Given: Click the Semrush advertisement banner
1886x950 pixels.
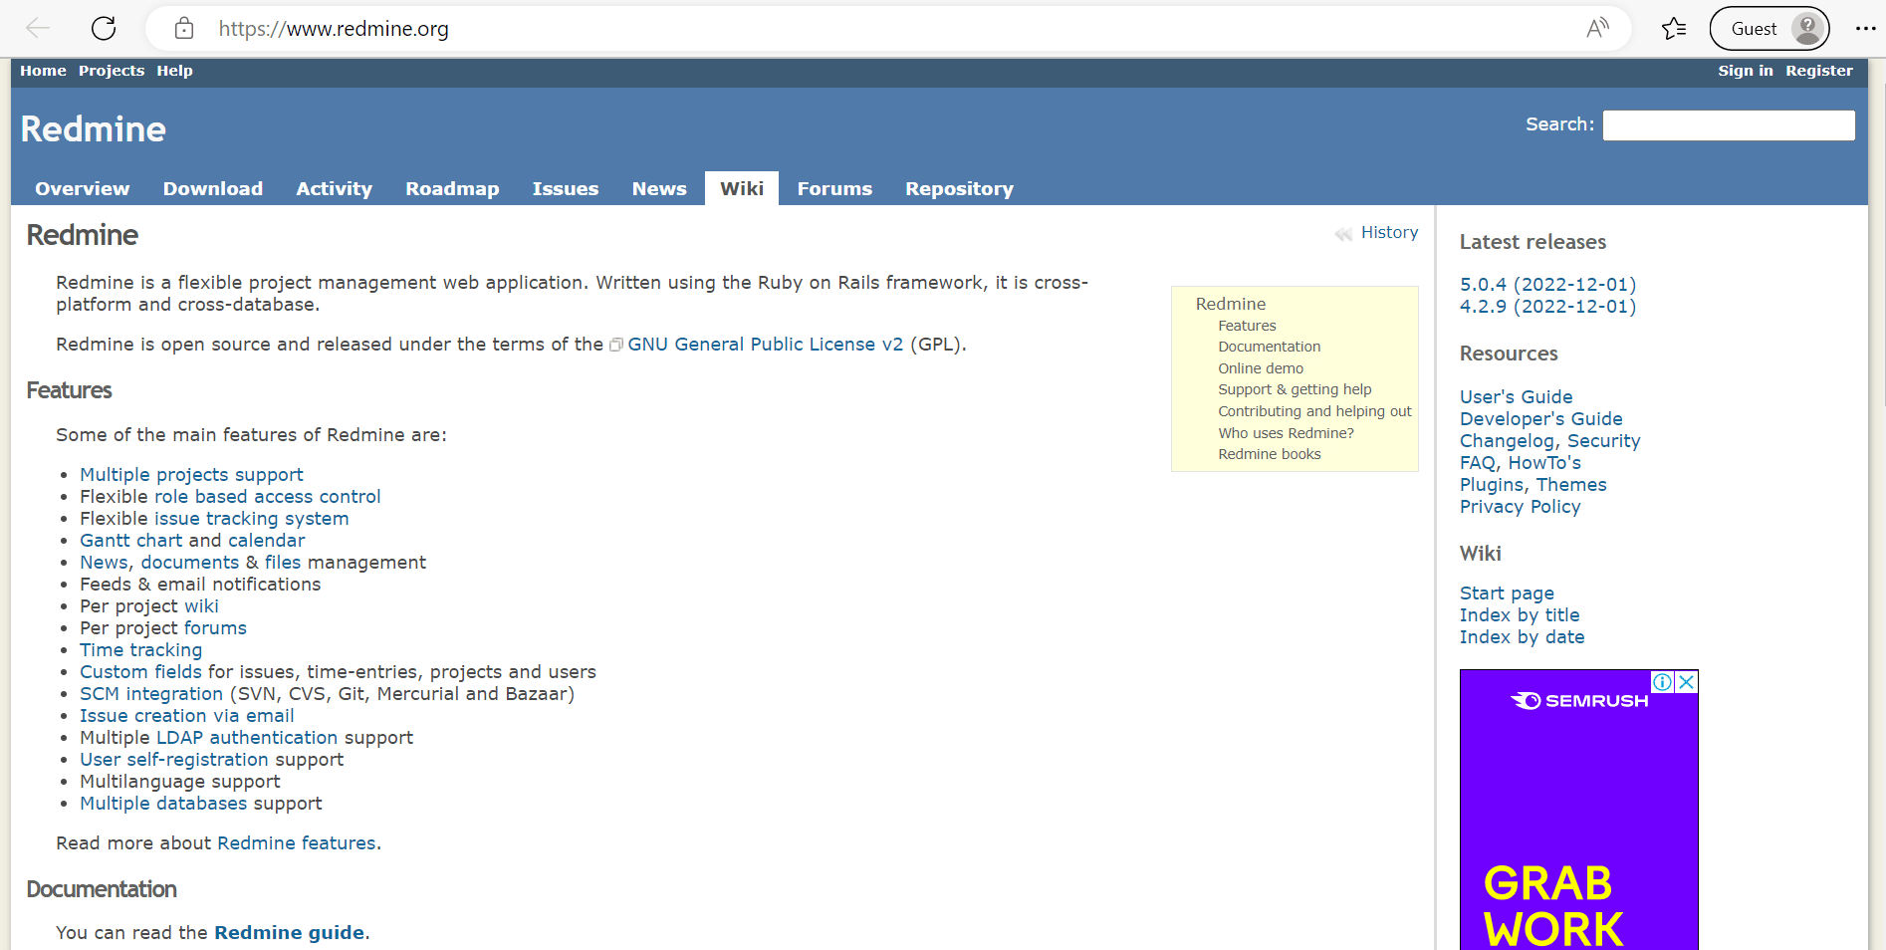Looking at the screenshot, I should click(x=1579, y=810).
